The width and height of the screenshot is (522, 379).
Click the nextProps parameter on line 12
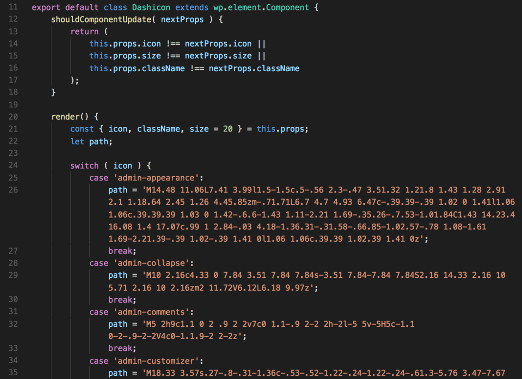(x=182, y=19)
